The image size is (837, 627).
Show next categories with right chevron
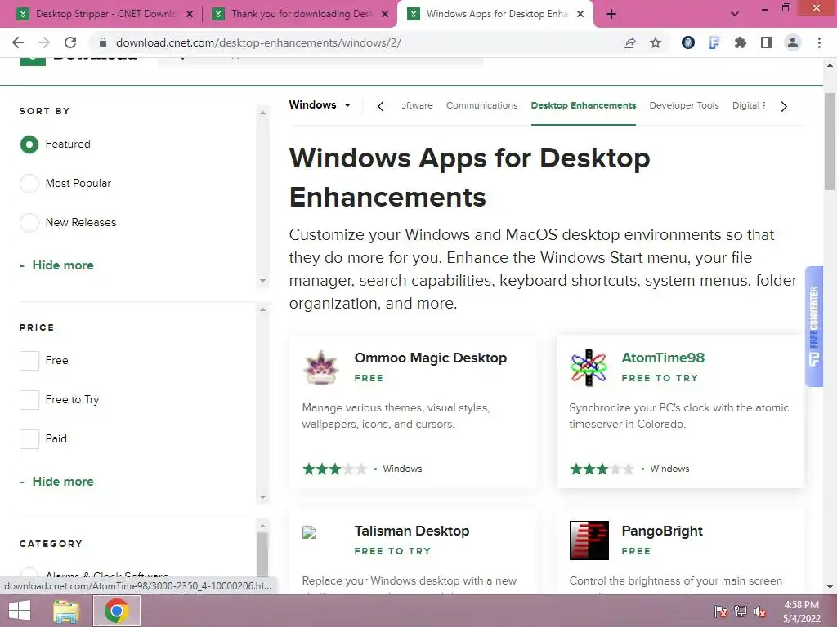click(784, 106)
